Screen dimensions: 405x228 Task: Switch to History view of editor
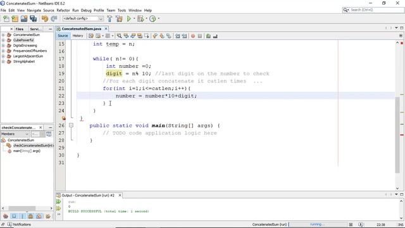(x=78, y=36)
